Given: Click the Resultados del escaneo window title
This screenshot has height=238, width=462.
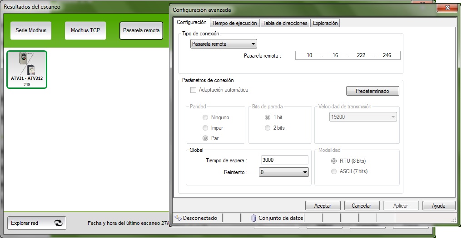Looking at the screenshot, I should pyautogui.click(x=32, y=6).
